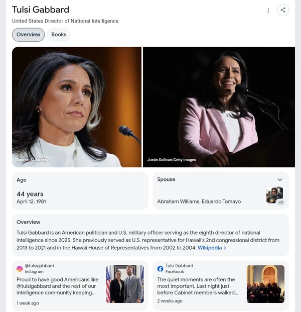301x312 pixels.
Task: View the Al Jazeera sourced photo
Action: pyautogui.click(x=77, y=107)
